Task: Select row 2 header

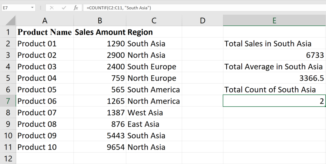Action: click(x=8, y=43)
